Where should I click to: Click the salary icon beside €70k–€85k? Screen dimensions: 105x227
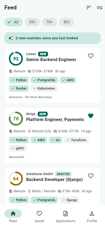coord(59,191)
